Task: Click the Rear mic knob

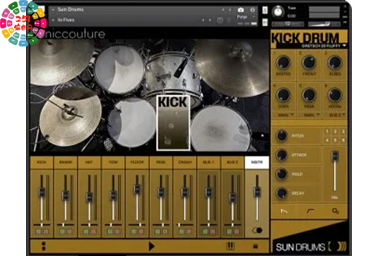Action: (309, 95)
